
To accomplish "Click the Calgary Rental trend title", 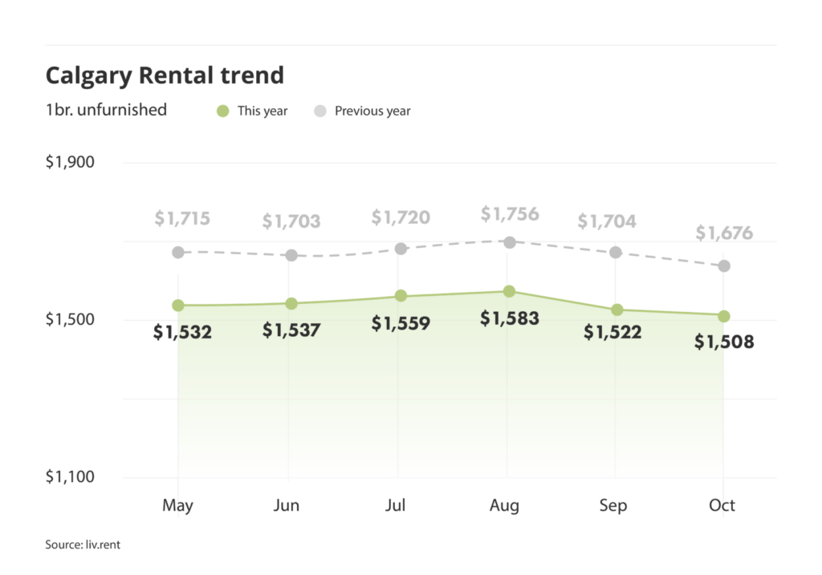I will 165,75.
